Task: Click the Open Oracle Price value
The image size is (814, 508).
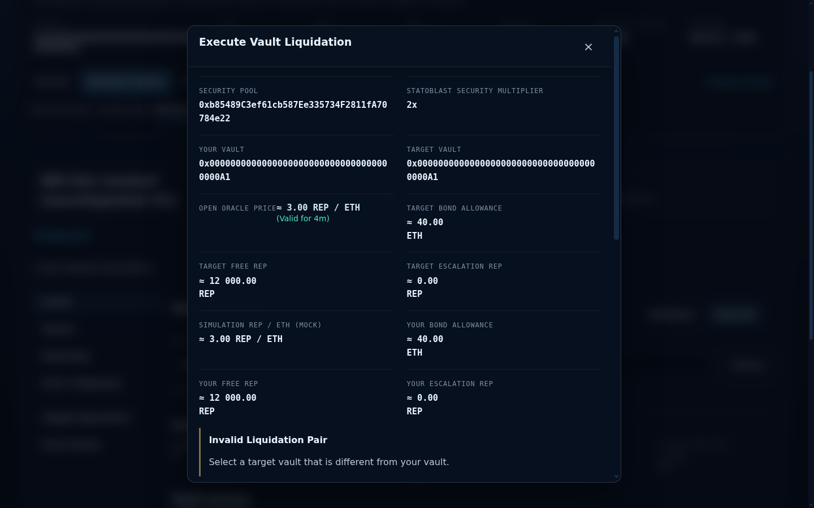Action: (x=318, y=208)
